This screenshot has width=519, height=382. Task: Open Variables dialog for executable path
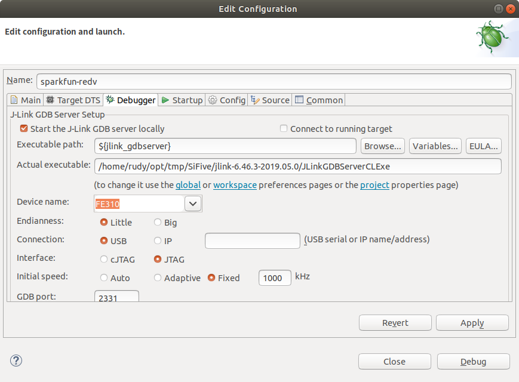[435, 146]
